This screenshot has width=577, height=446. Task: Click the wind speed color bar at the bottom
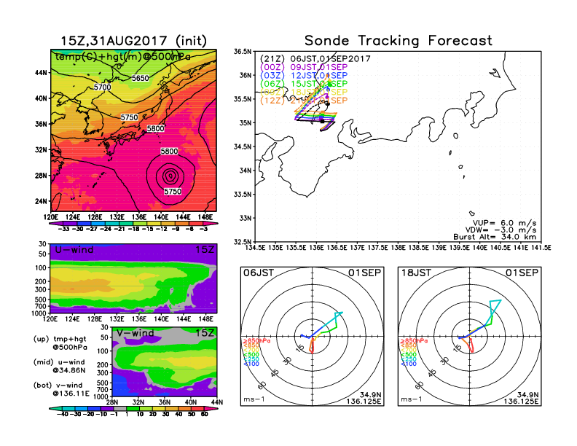click(133, 410)
